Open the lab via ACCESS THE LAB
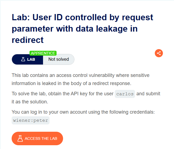Viewport: 174px width, 149px height. [x=37, y=138]
